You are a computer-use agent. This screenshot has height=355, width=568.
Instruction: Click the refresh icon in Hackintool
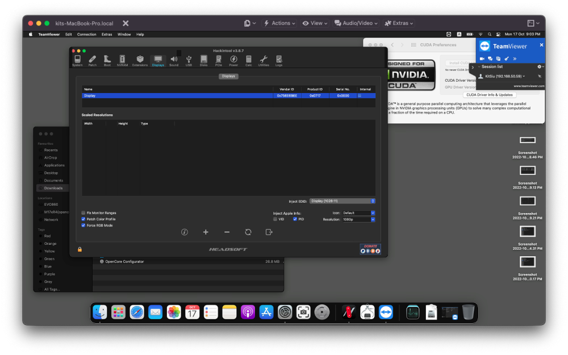[x=248, y=232]
